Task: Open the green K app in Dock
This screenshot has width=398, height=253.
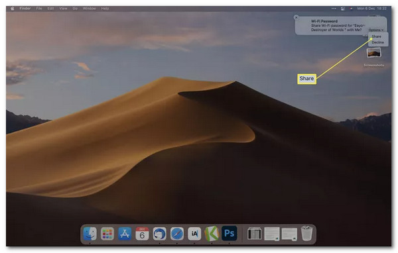Action: pos(212,234)
